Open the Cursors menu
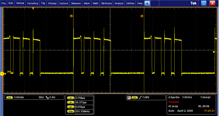This screenshot has width=219, height=116. (64, 3)
